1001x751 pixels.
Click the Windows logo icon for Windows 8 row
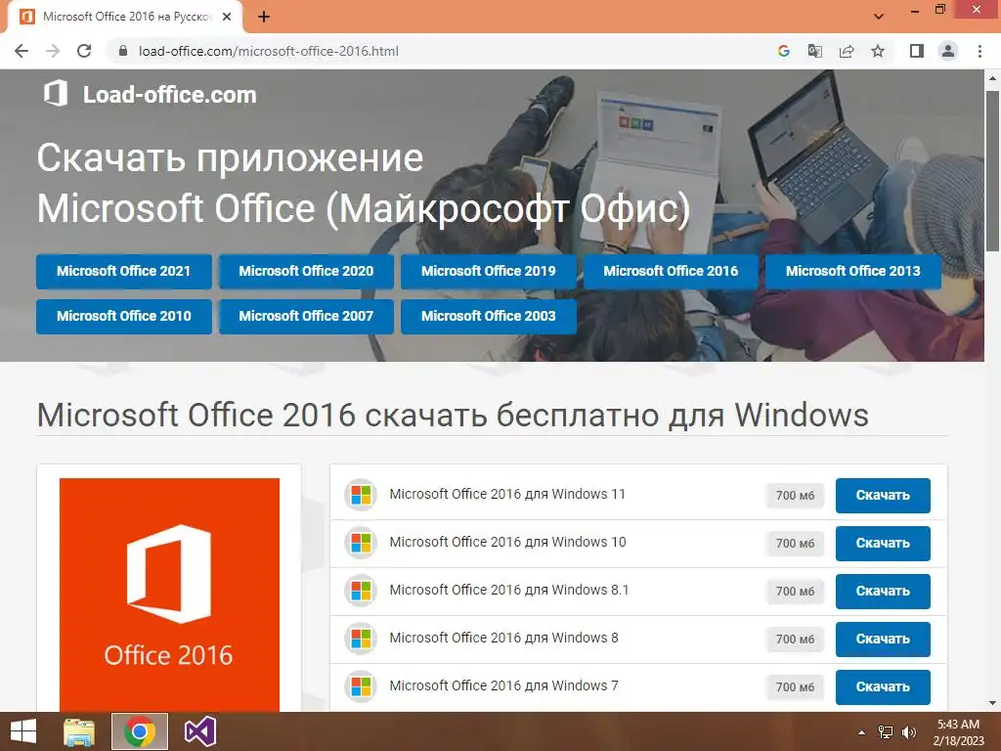[361, 639]
